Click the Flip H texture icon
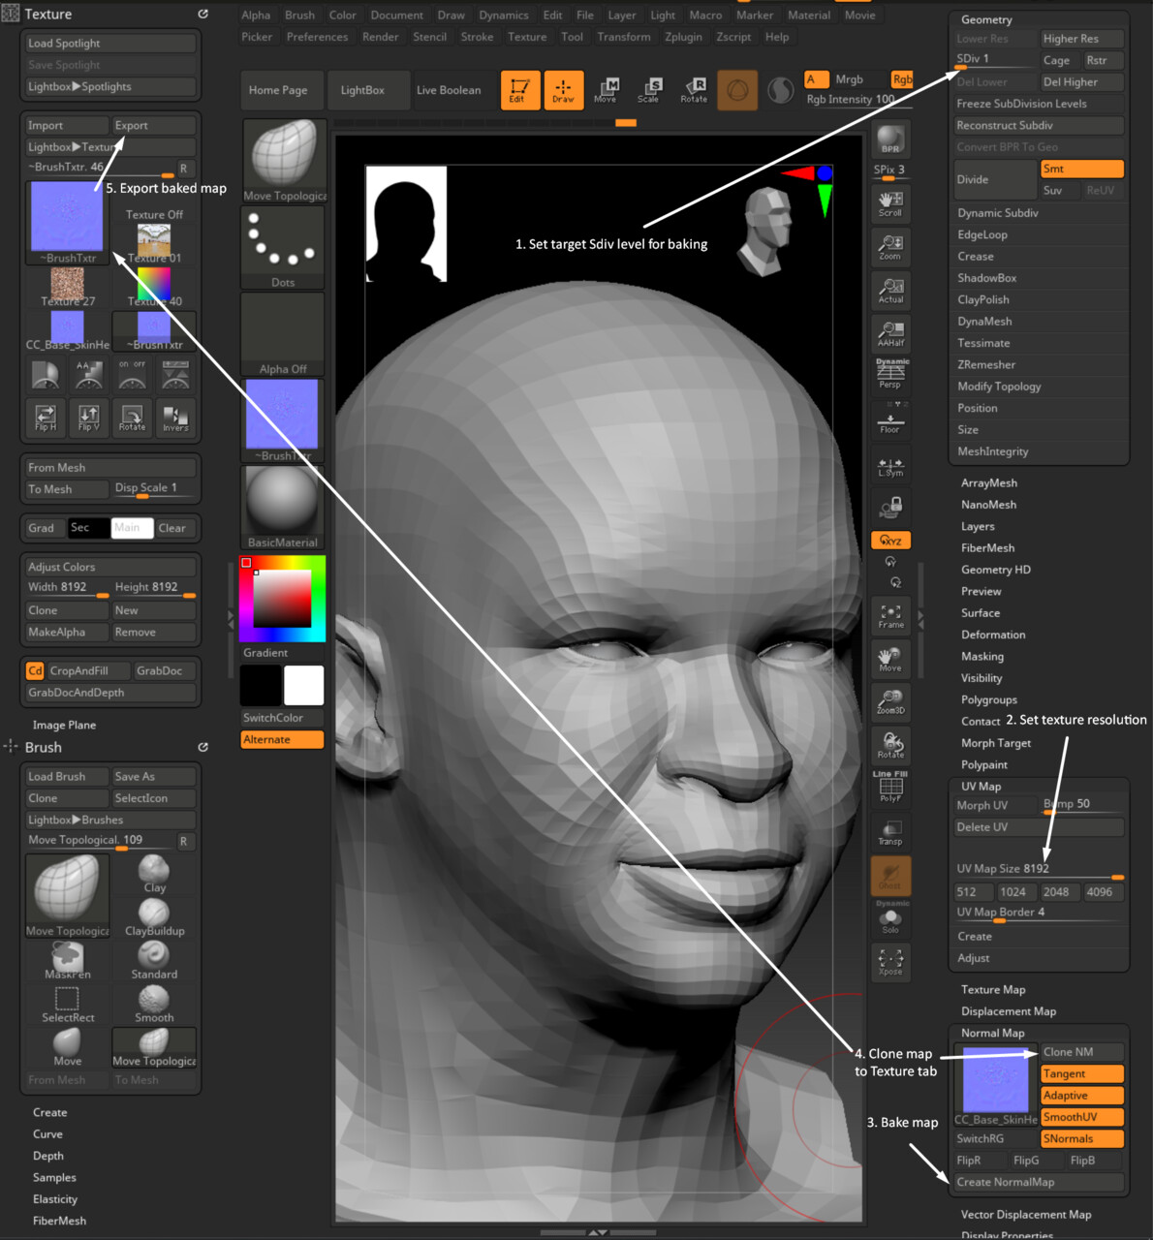This screenshot has width=1153, height=1240. click(46, 418)
